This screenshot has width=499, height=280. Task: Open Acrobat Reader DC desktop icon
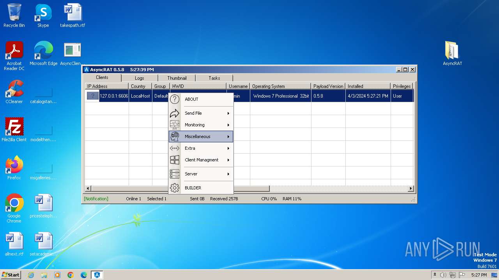(14, 56)
